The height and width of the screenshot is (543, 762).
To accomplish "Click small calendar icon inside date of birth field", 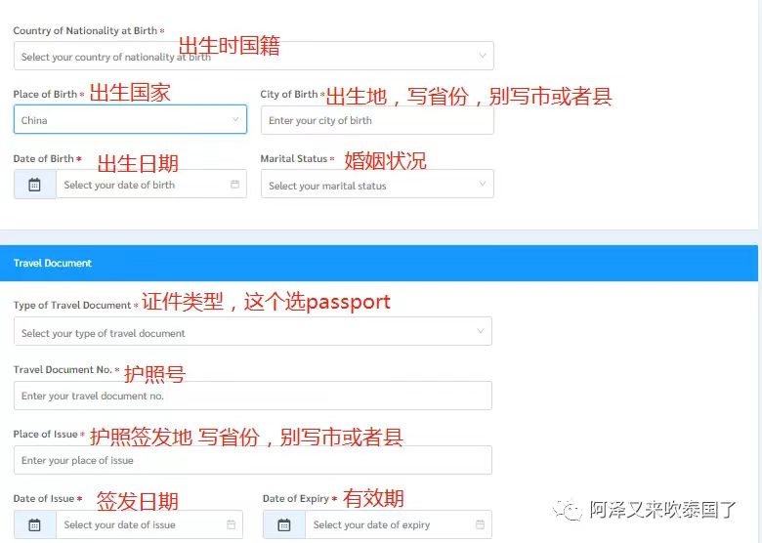I will [x=234, y=185].
